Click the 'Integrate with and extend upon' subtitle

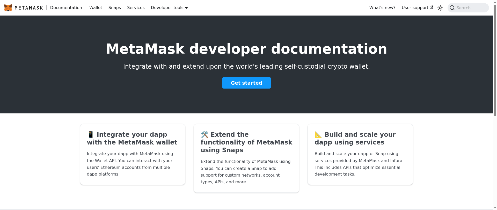[246, 67]
